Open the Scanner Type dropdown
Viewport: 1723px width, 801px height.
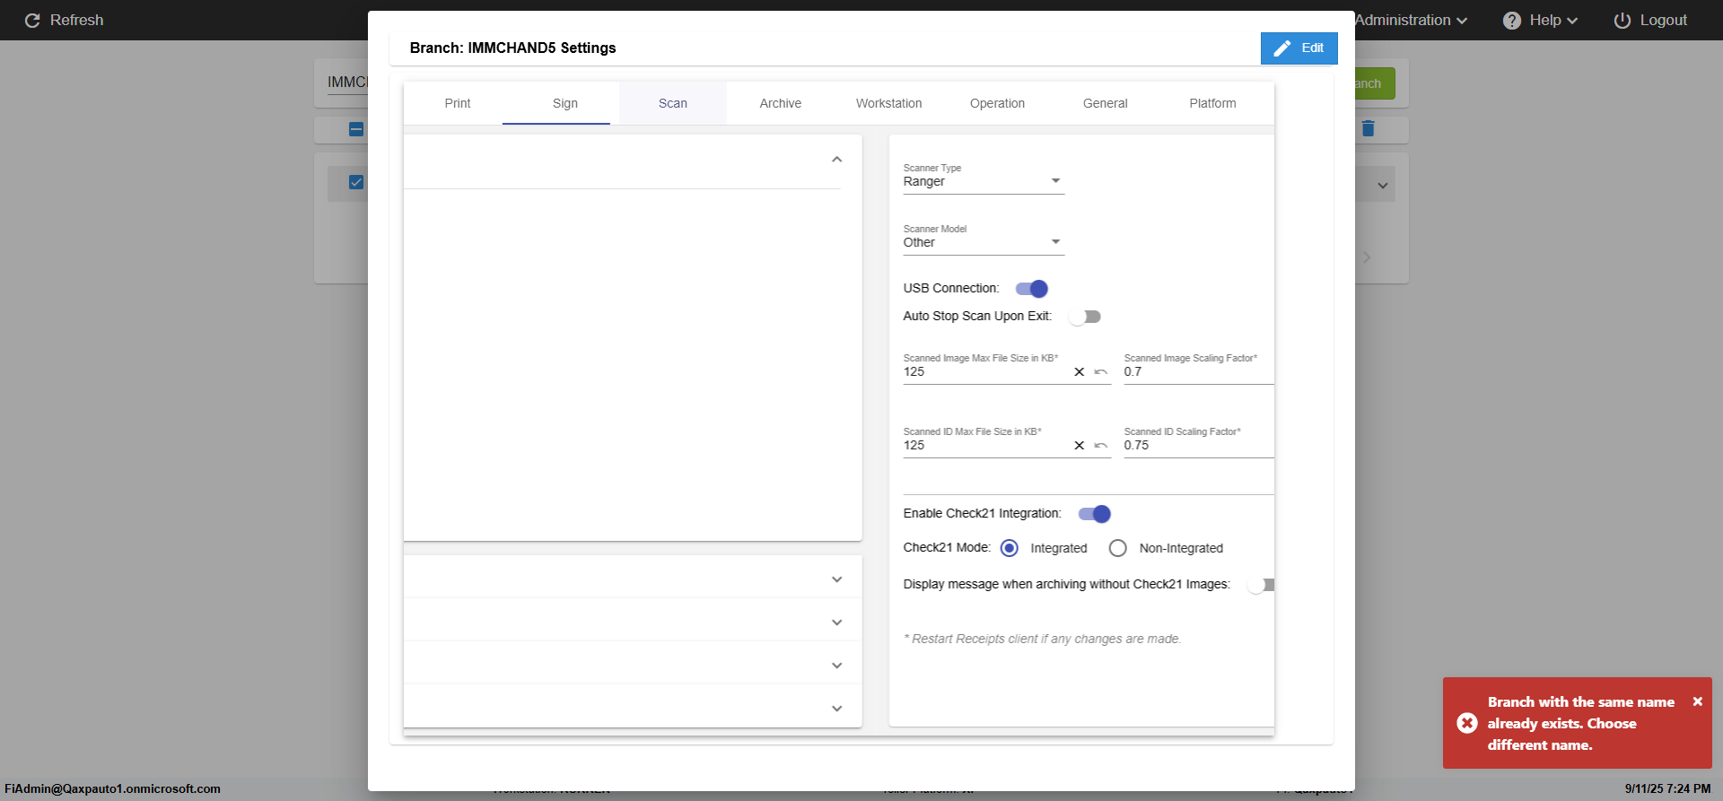coord(984,181)
